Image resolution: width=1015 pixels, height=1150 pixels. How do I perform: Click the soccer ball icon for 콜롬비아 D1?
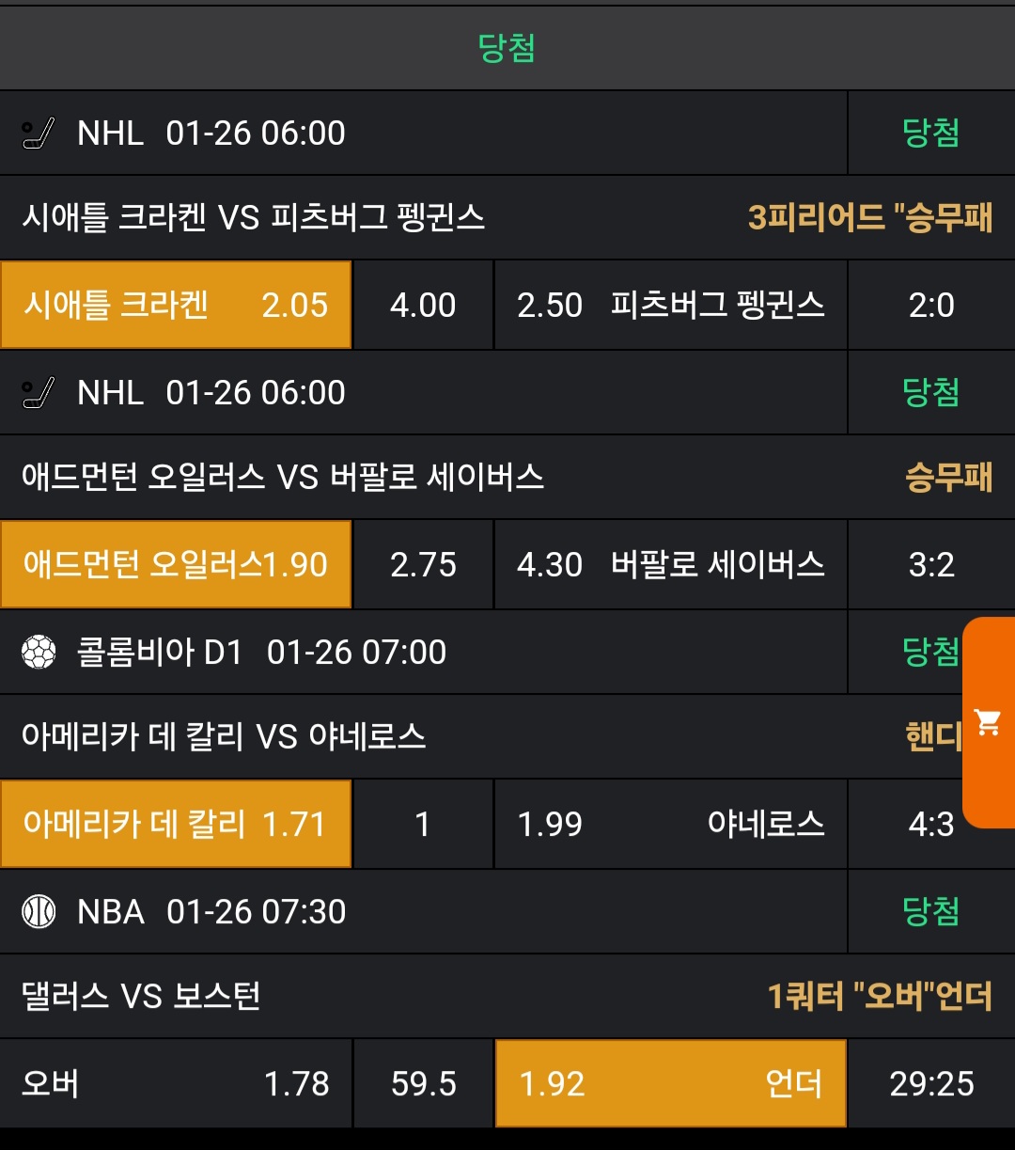pos(39,653)
